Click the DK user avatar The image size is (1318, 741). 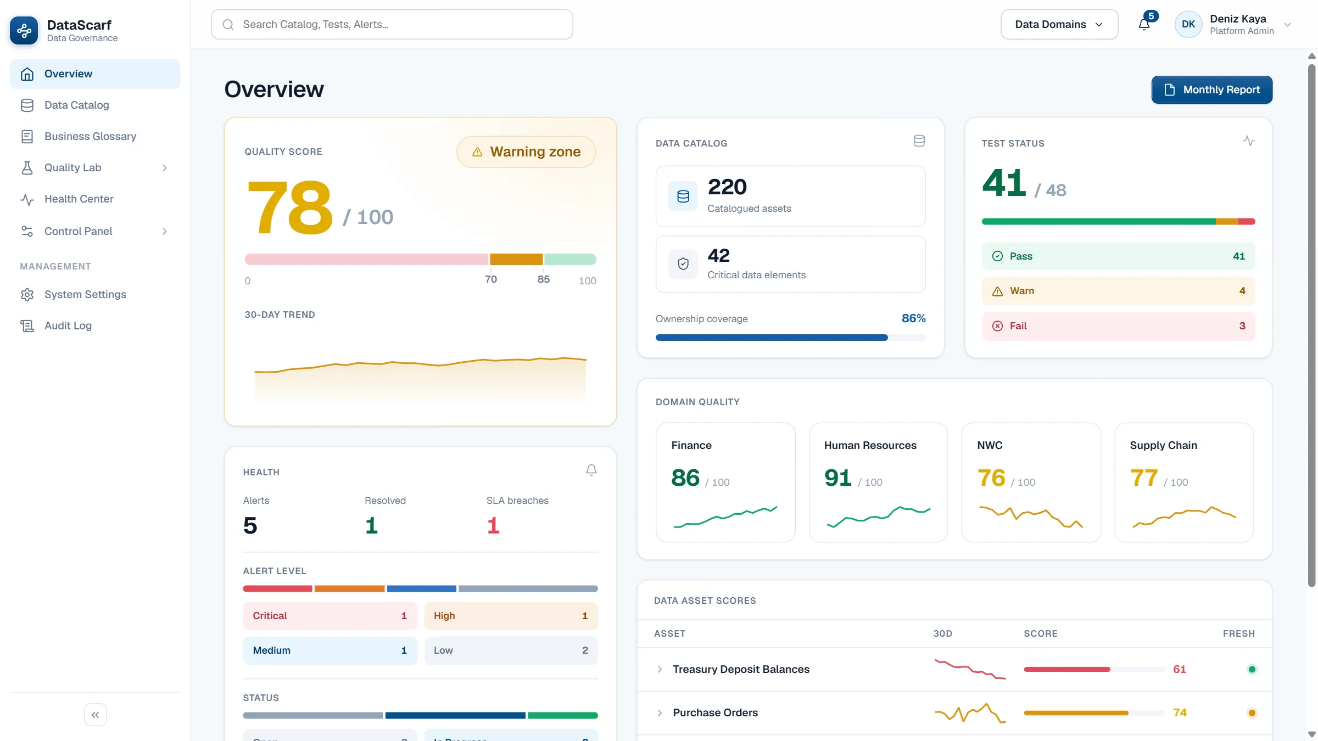click(1188, 24)
